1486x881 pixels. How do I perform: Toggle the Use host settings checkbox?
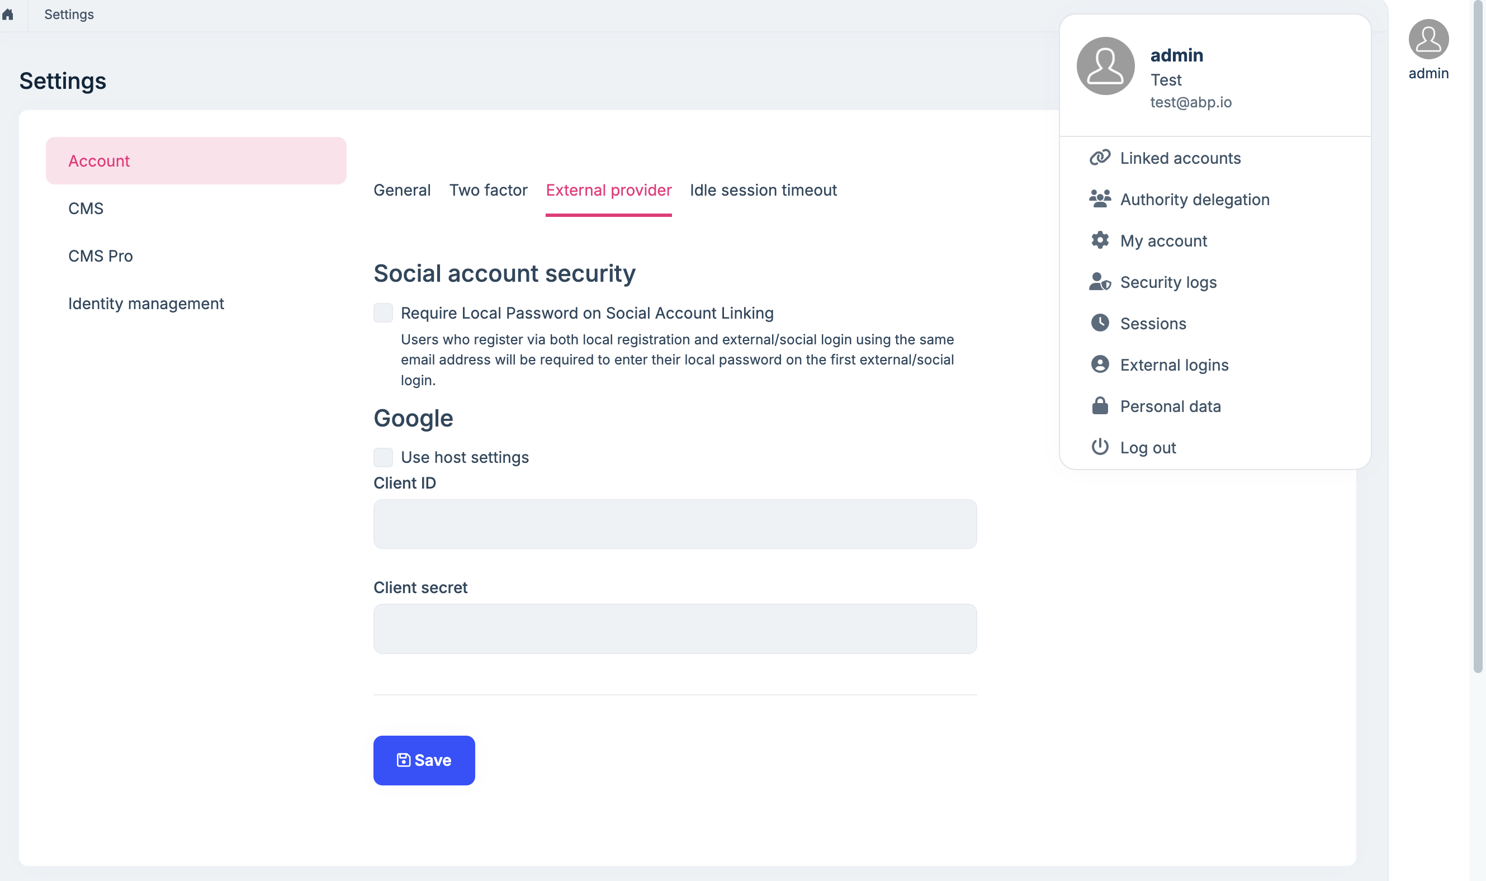click(x=383, y=457)
